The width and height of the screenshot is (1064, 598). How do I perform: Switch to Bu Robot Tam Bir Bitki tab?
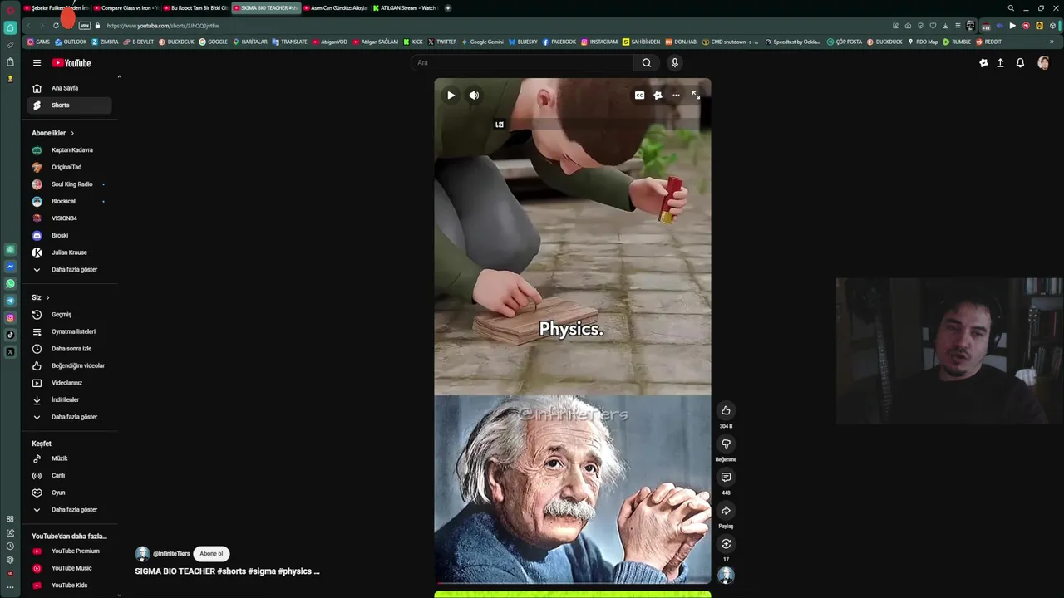click(x=195, y=7)
